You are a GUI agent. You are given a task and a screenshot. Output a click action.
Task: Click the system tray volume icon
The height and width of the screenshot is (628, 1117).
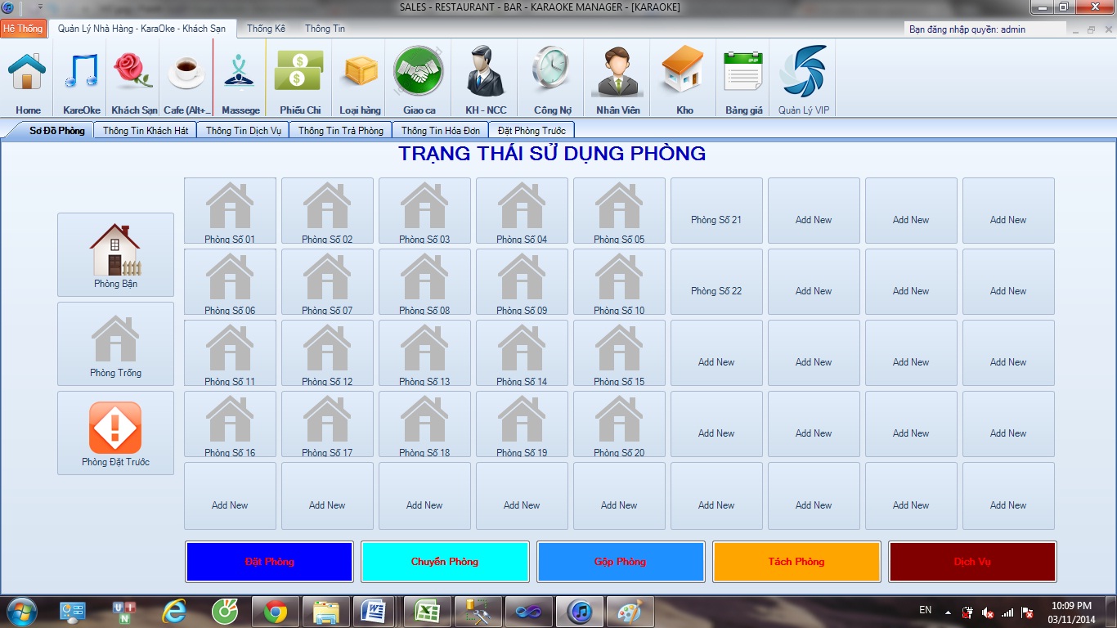click(987, 612)
